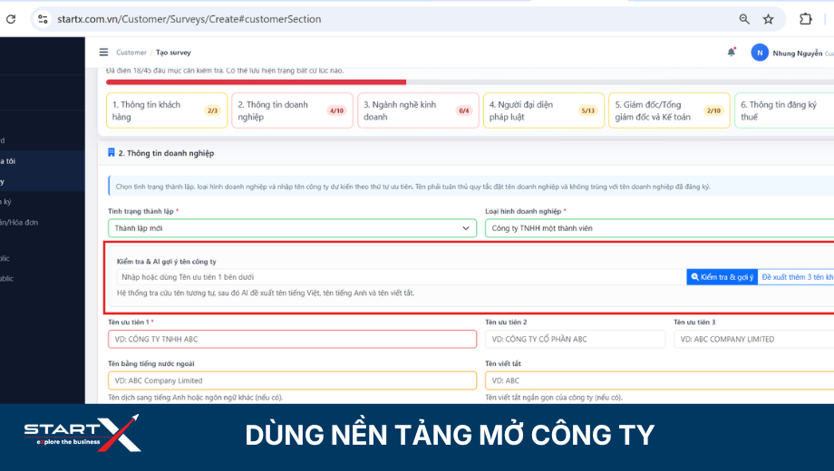The width and height of the screenshot is (834, 471).
Task: Reload the page with the browser refresh icon
Action: (x=11, y=19)
